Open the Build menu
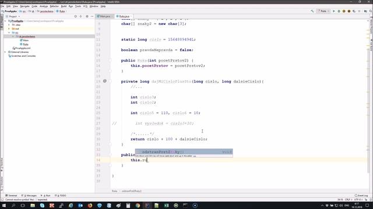 point(64,6)
